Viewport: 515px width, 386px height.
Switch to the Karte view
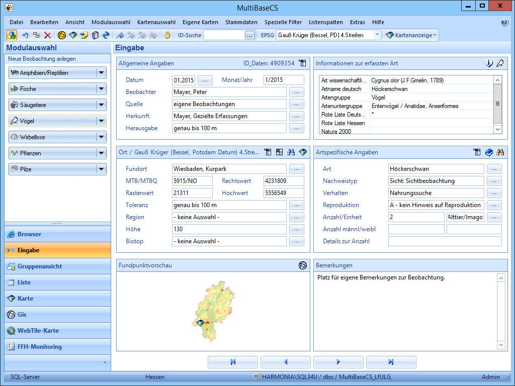57,299
